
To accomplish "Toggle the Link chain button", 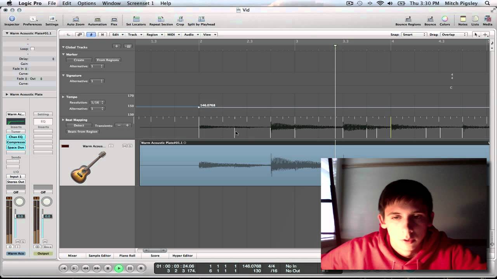I will 80,34.
